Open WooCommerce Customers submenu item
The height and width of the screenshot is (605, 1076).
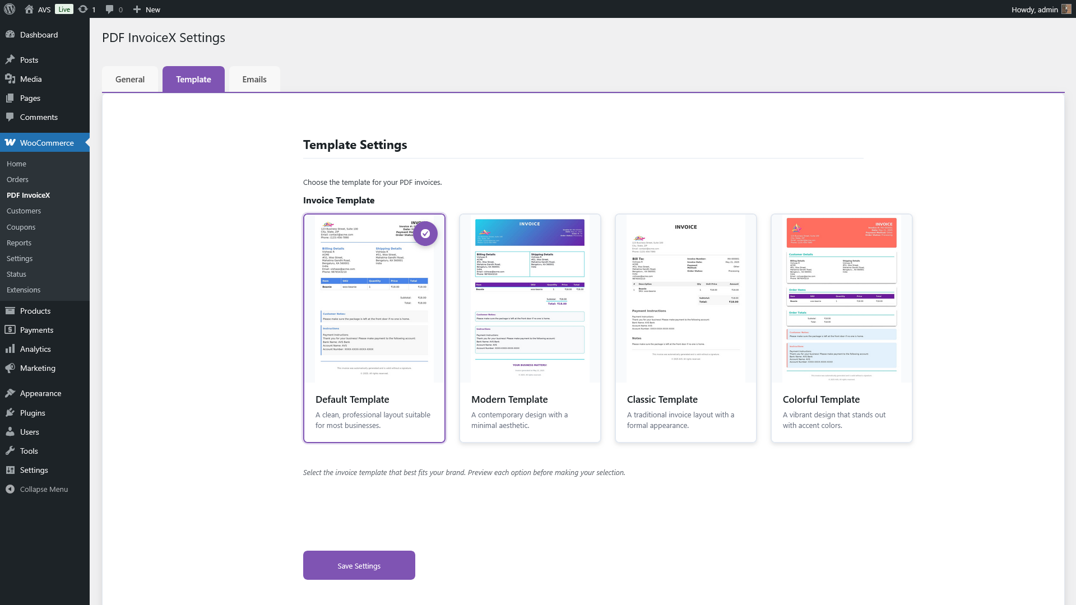(24, 211)
